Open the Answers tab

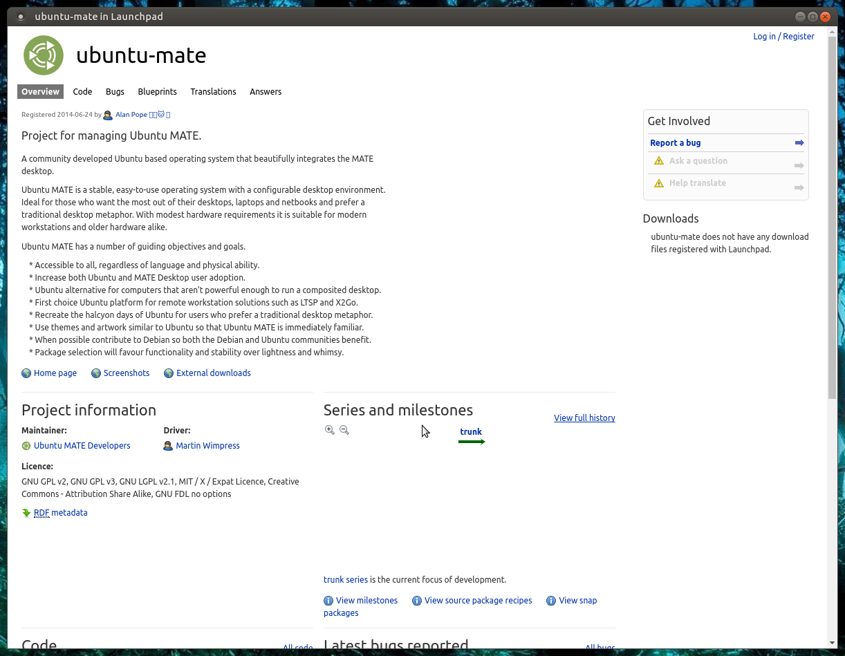click(266, 92)
